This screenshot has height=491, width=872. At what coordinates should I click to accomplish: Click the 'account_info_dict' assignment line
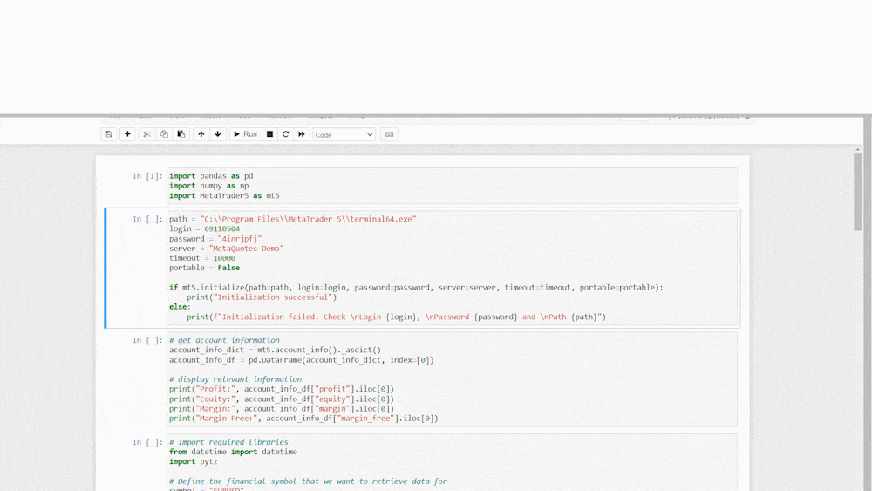click(276, 351)
